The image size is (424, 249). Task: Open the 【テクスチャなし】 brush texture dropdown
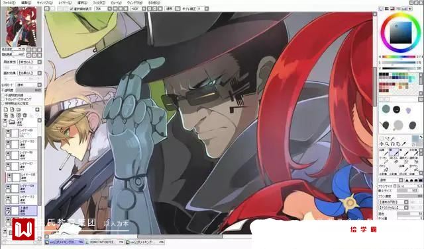(x=406, y=208)
